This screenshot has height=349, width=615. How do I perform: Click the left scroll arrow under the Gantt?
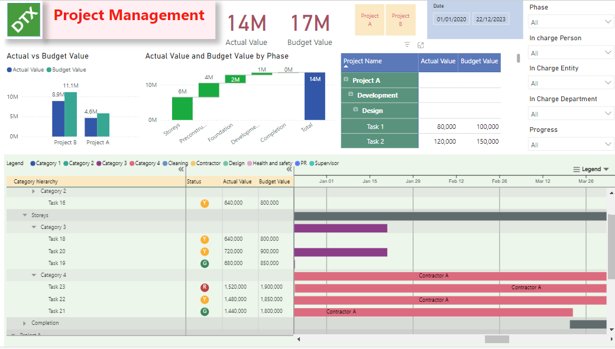tap(298, 339)
